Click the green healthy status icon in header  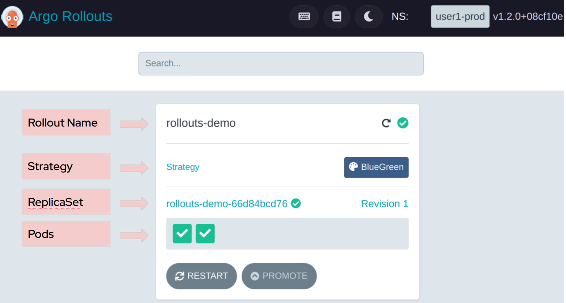(403, 123)
